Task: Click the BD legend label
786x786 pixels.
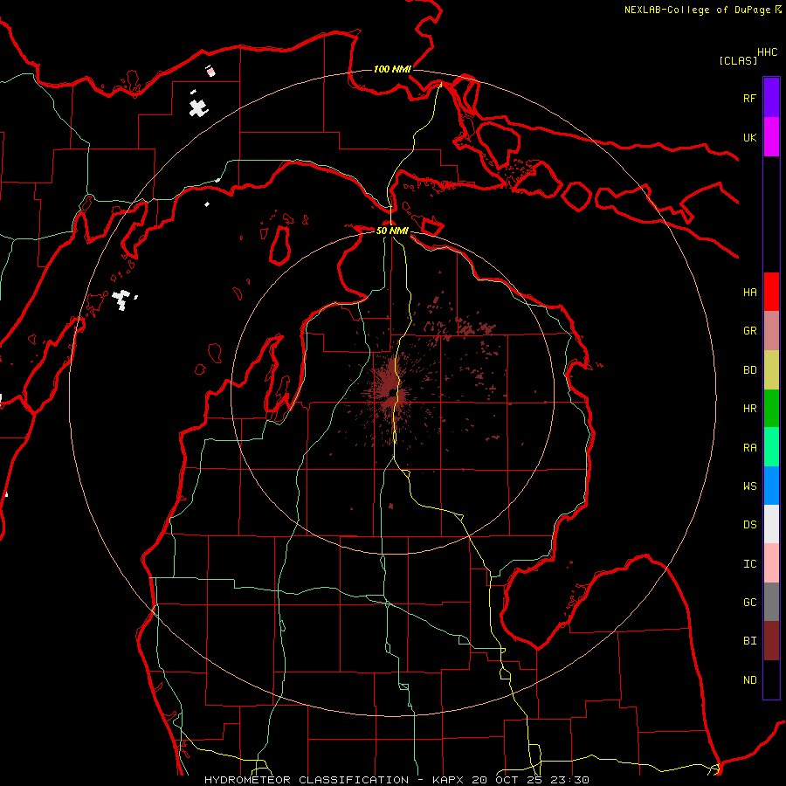Action: [749, 370]
